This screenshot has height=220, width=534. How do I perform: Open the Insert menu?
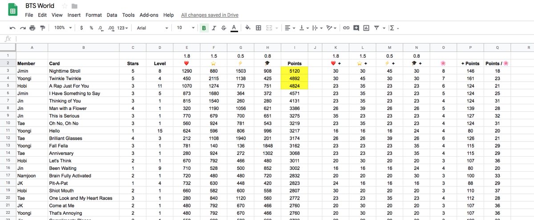click(74, 15)
